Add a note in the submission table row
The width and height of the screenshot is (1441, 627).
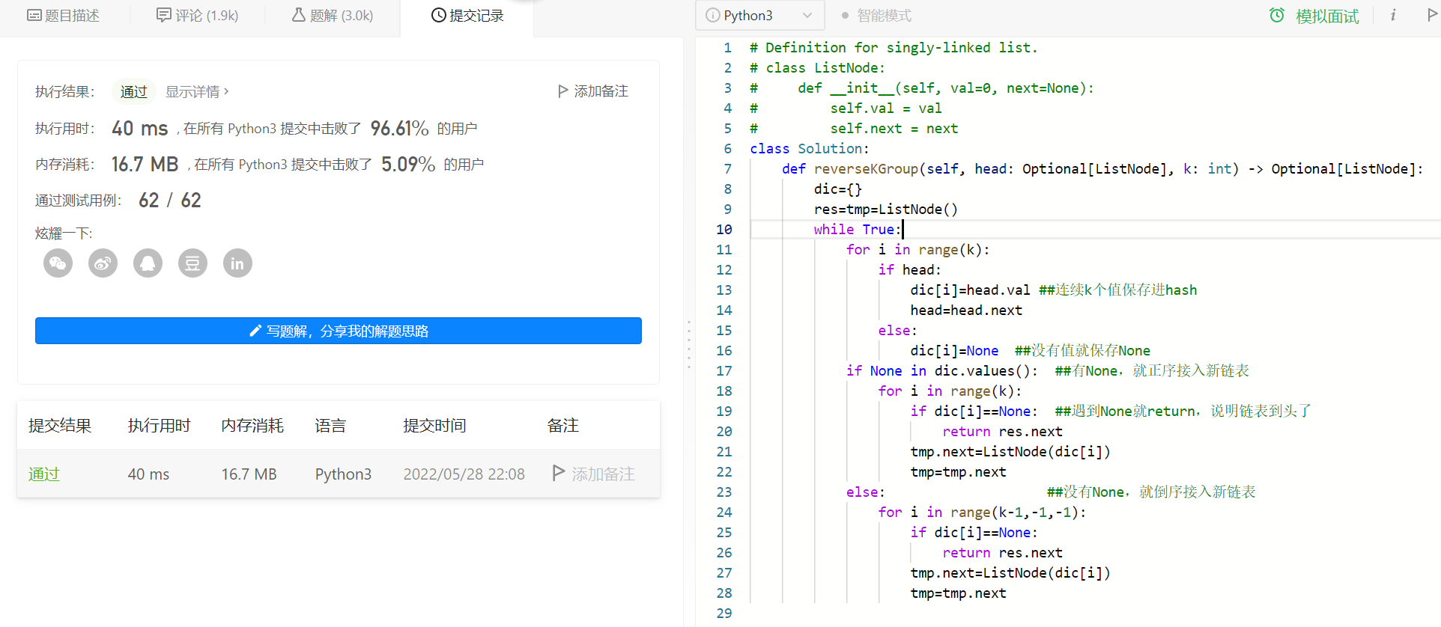click(x=593, y=474)
